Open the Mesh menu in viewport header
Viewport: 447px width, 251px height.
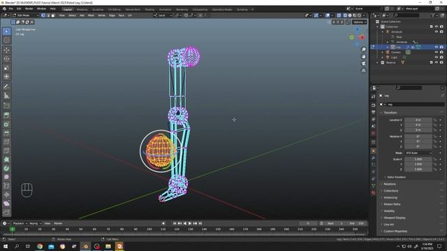pyautogui.click(x=91, y=15)
